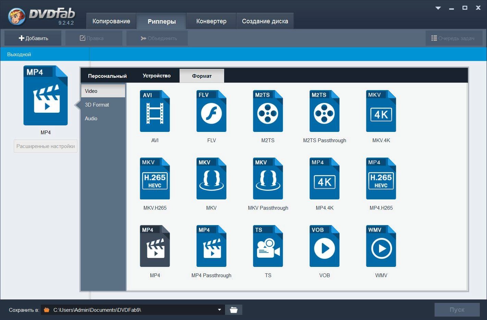This screenshot has width=487, height=320.
Task: Select the Персональный profile tab
Action: pyautogui.click(x=107, y=76)
